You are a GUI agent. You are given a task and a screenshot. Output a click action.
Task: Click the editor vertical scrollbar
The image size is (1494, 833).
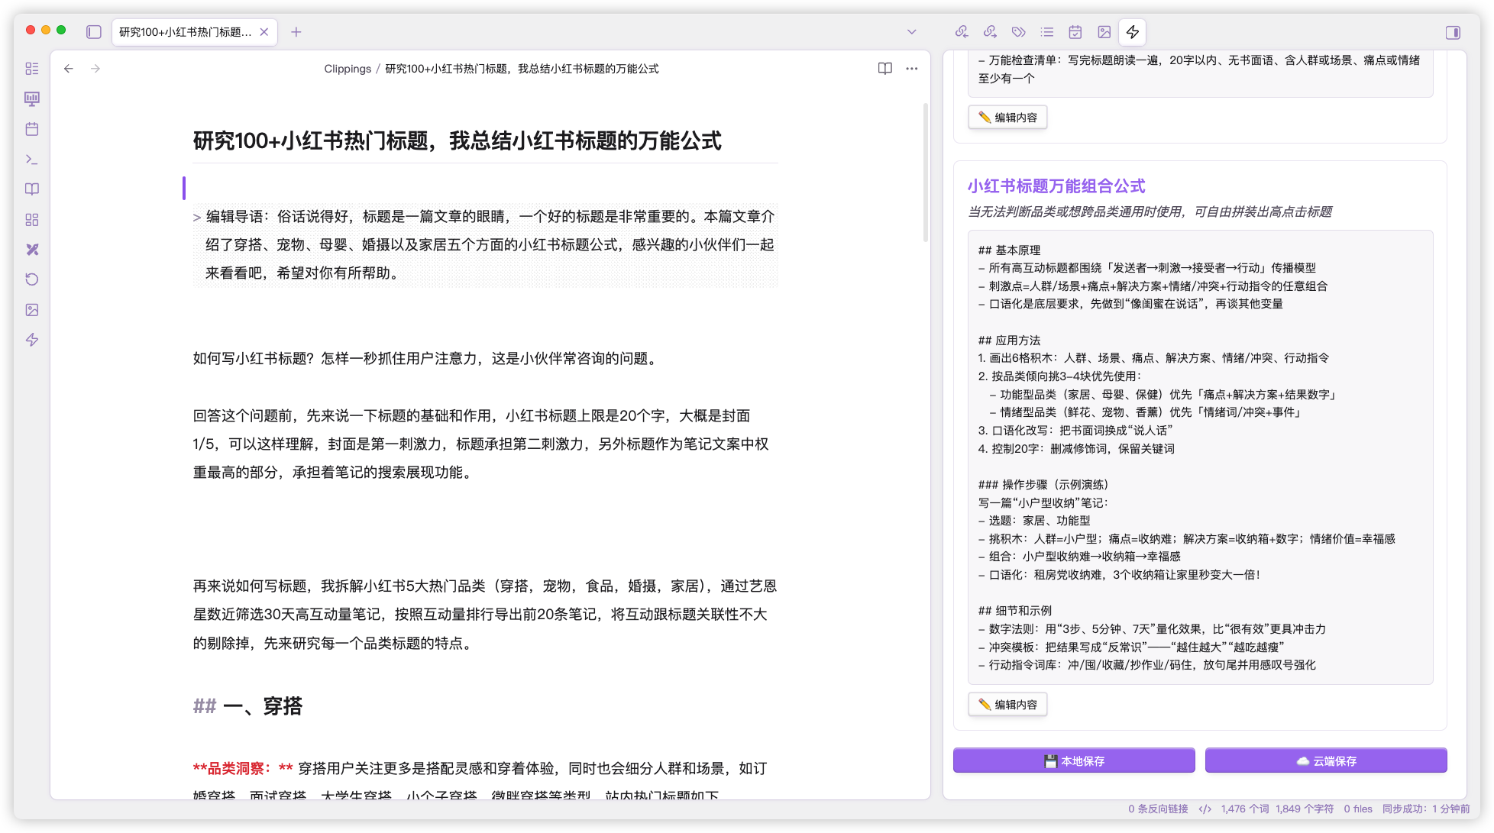[x=926, y=172]
